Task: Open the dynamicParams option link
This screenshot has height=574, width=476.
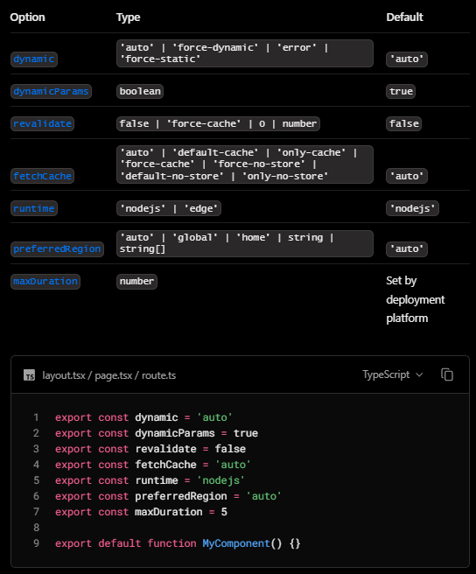Action: 51,91
